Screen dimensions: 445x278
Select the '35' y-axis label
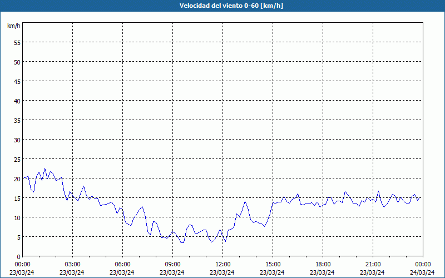coord(17,120)
